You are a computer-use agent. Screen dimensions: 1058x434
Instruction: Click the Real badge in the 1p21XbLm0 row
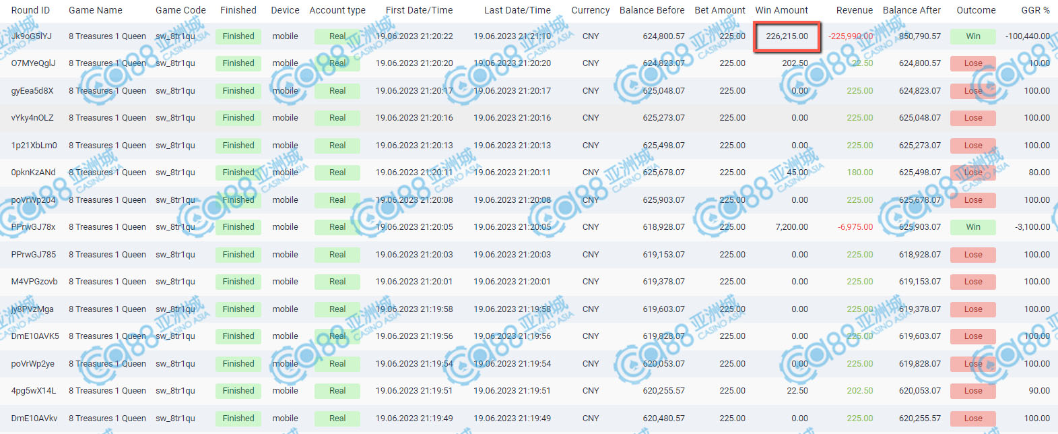(x=337, y=146)
